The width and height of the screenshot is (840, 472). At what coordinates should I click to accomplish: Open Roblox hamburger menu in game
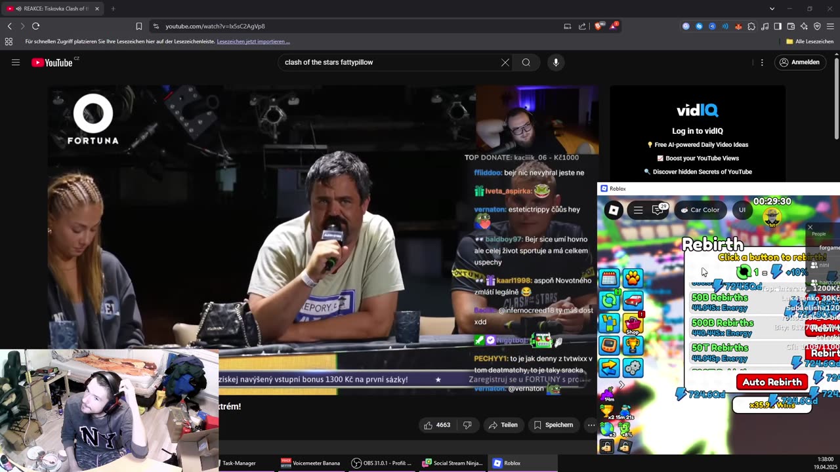pos(638,210)
